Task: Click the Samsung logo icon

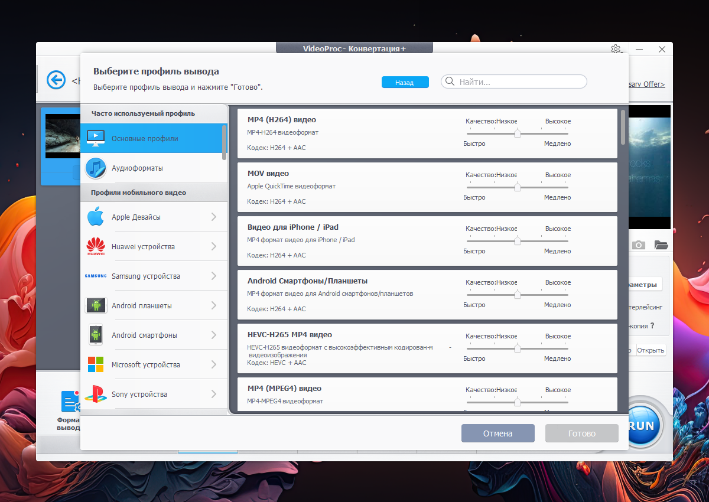Action: 96,276
